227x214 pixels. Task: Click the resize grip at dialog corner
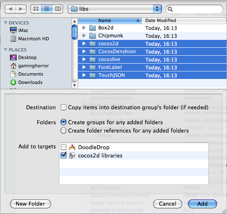(x=224, y=212)
